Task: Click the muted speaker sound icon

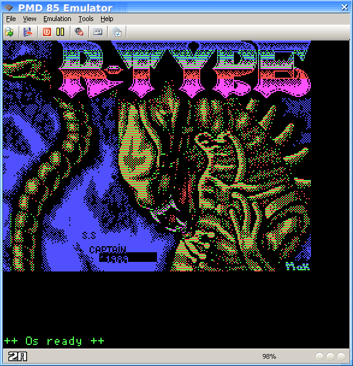Action: tap(79, 32)
